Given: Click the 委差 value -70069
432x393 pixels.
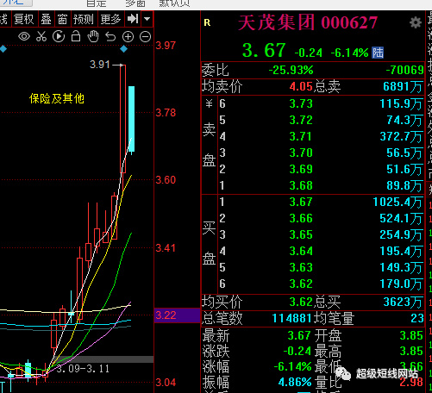Looking at the screenshot, I should coord(404,70).
